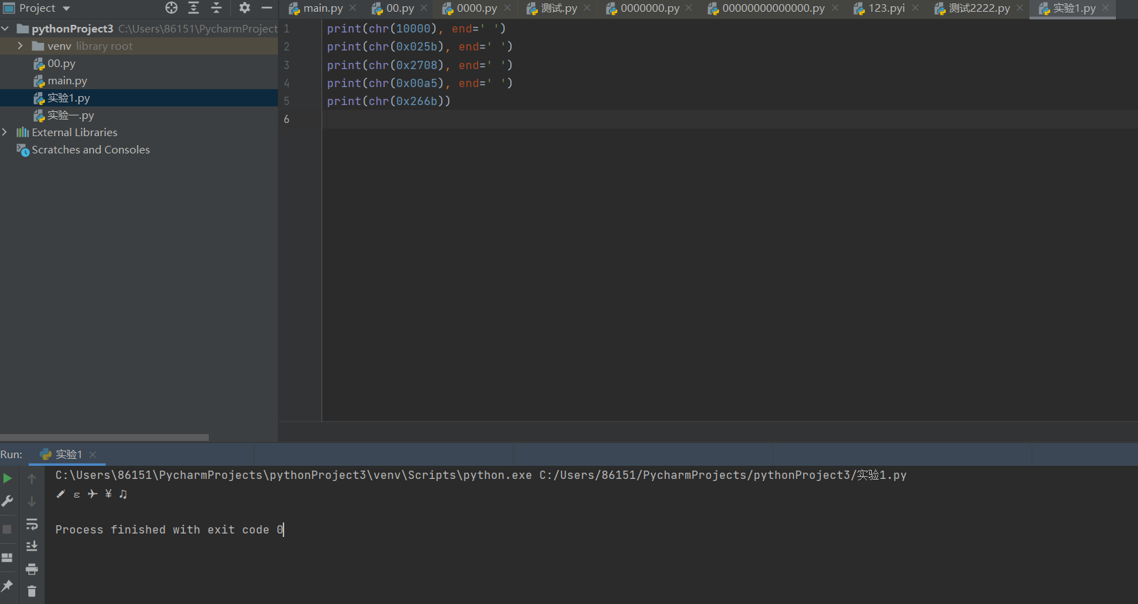This screenshot has height=604, width=1138.
Task: Select 00.py in project tree
Action: pos(61,64)
